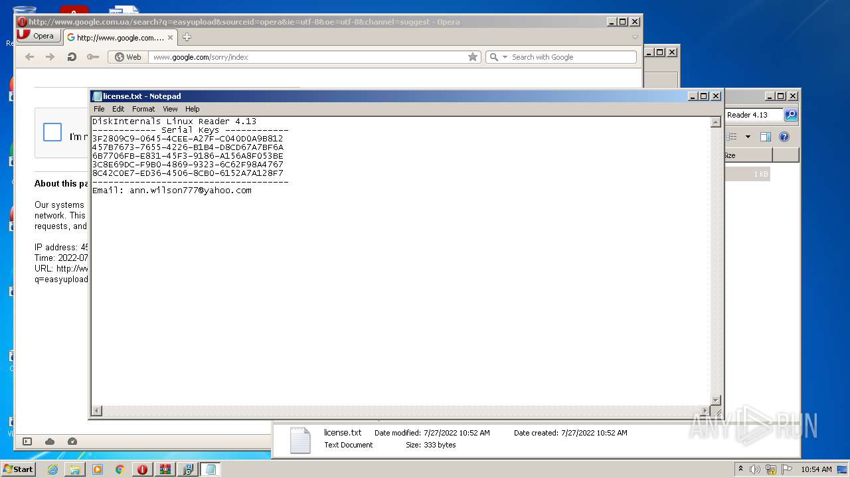Open Notepad's Edit menu
Viewport: 850px width, 478px height.
118,109
